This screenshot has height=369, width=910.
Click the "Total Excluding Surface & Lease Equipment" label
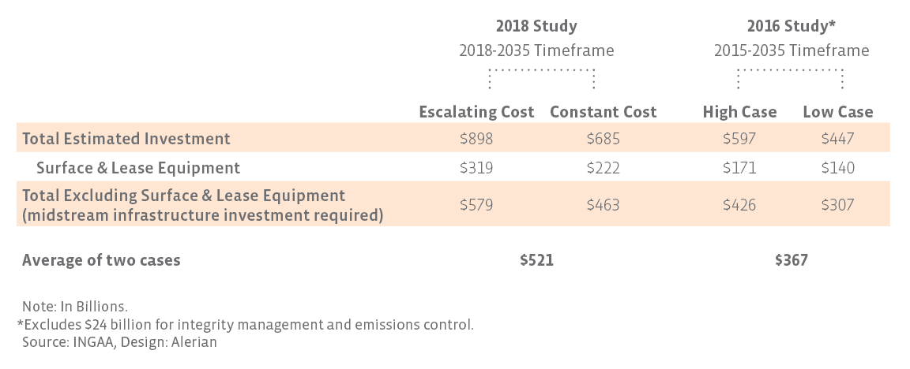click(184, 196)
